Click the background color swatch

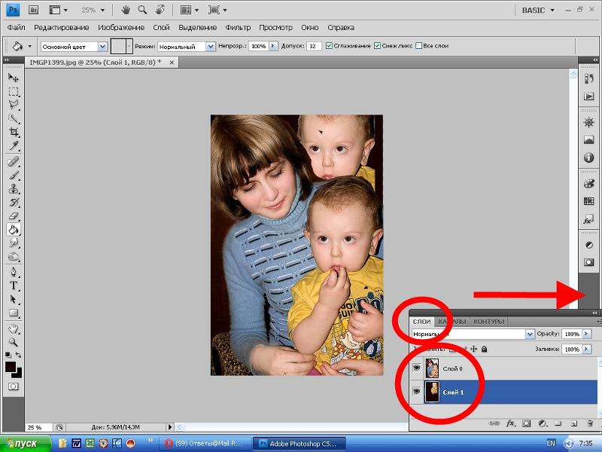click(x=18, y=374)
